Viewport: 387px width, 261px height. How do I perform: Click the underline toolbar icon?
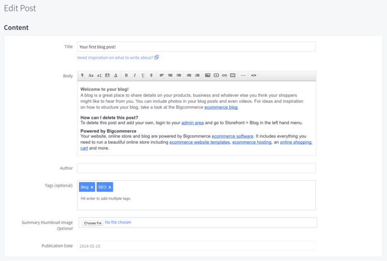point(143,75)
